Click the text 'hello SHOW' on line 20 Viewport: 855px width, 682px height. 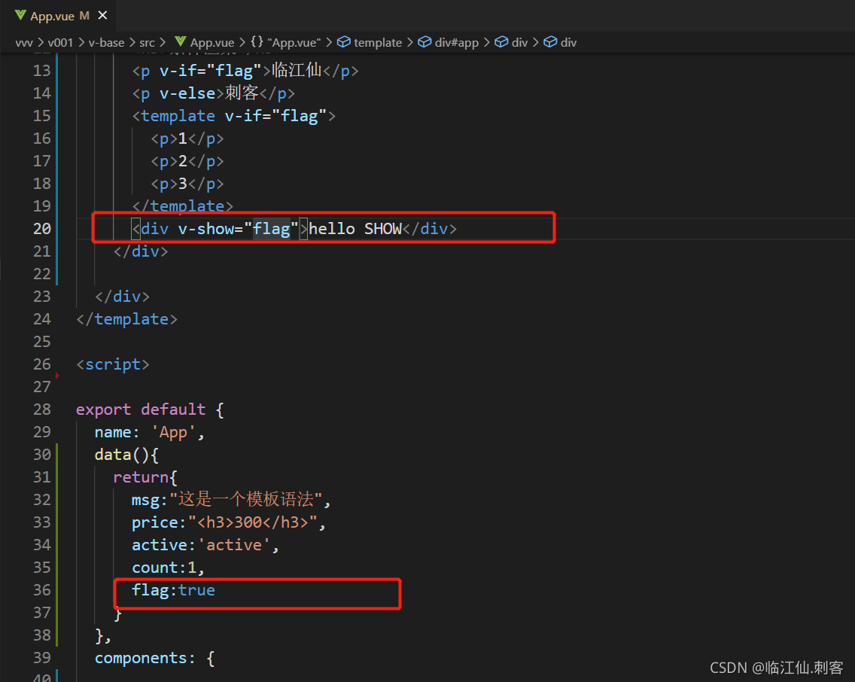(355, 228)
